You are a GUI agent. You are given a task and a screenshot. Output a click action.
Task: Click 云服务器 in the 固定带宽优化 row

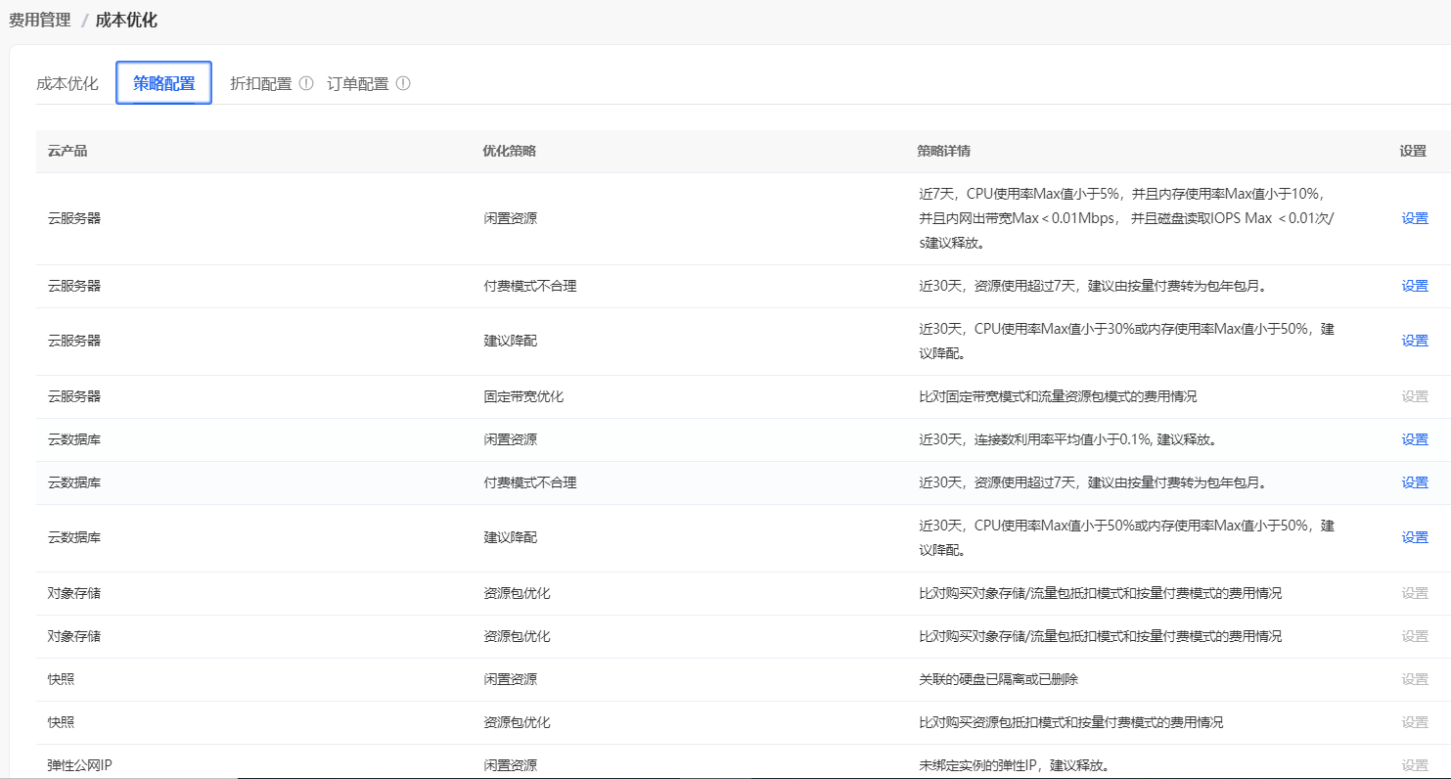(x=74, y=396)
